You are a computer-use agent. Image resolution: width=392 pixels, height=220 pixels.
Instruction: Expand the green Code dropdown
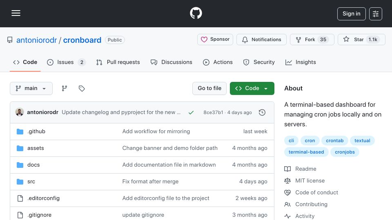click(x=252, y=88)
